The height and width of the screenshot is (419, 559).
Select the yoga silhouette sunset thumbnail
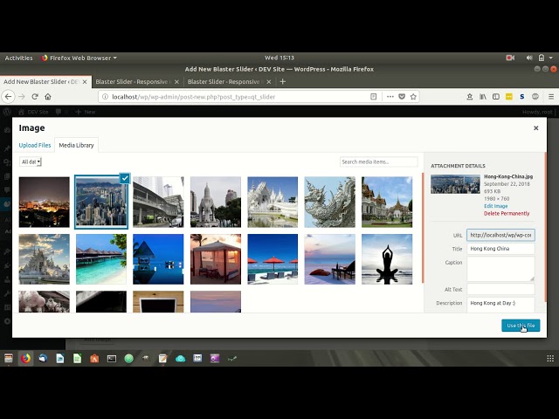(x=387, y=258)
